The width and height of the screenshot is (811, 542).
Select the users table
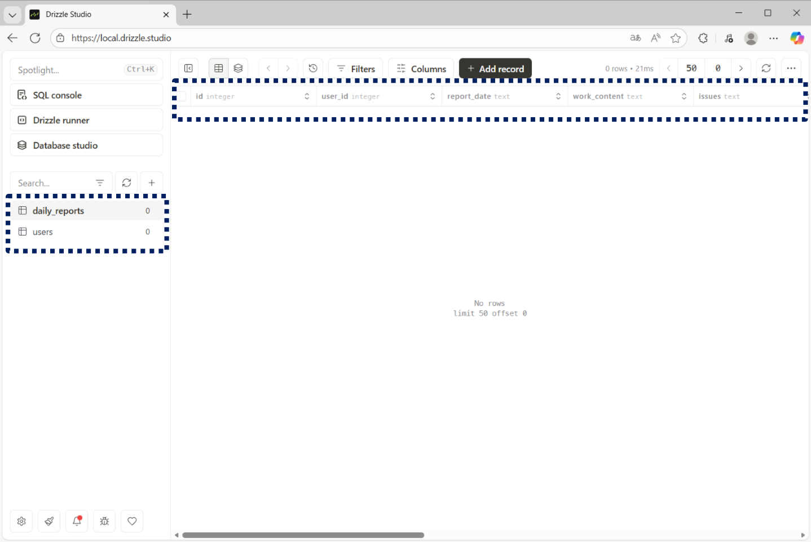coord(43,232)
